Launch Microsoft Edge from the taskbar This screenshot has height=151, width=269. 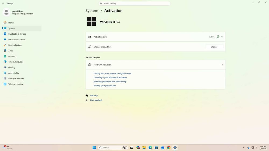pos(150,148)
